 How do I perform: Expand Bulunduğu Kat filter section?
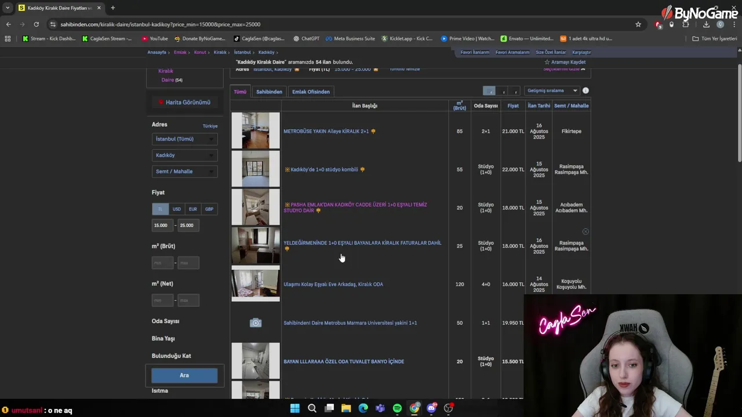click(x=171, y=356)
